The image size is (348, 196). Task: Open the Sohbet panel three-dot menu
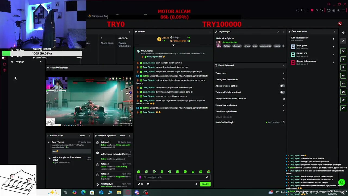click(210, 32)
